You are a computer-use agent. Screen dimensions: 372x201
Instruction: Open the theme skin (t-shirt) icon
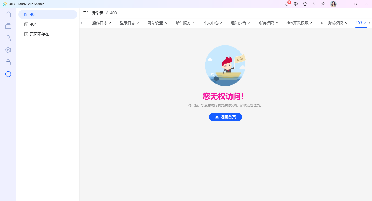click(x=305, y=4)
